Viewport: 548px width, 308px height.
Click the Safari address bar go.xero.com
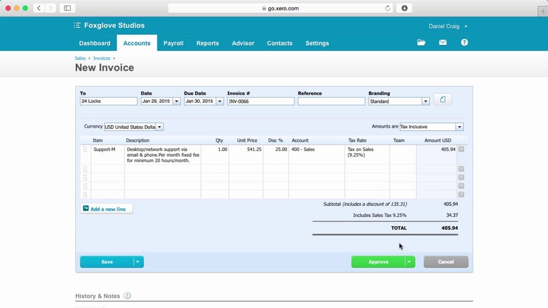[x=281, y=8]
